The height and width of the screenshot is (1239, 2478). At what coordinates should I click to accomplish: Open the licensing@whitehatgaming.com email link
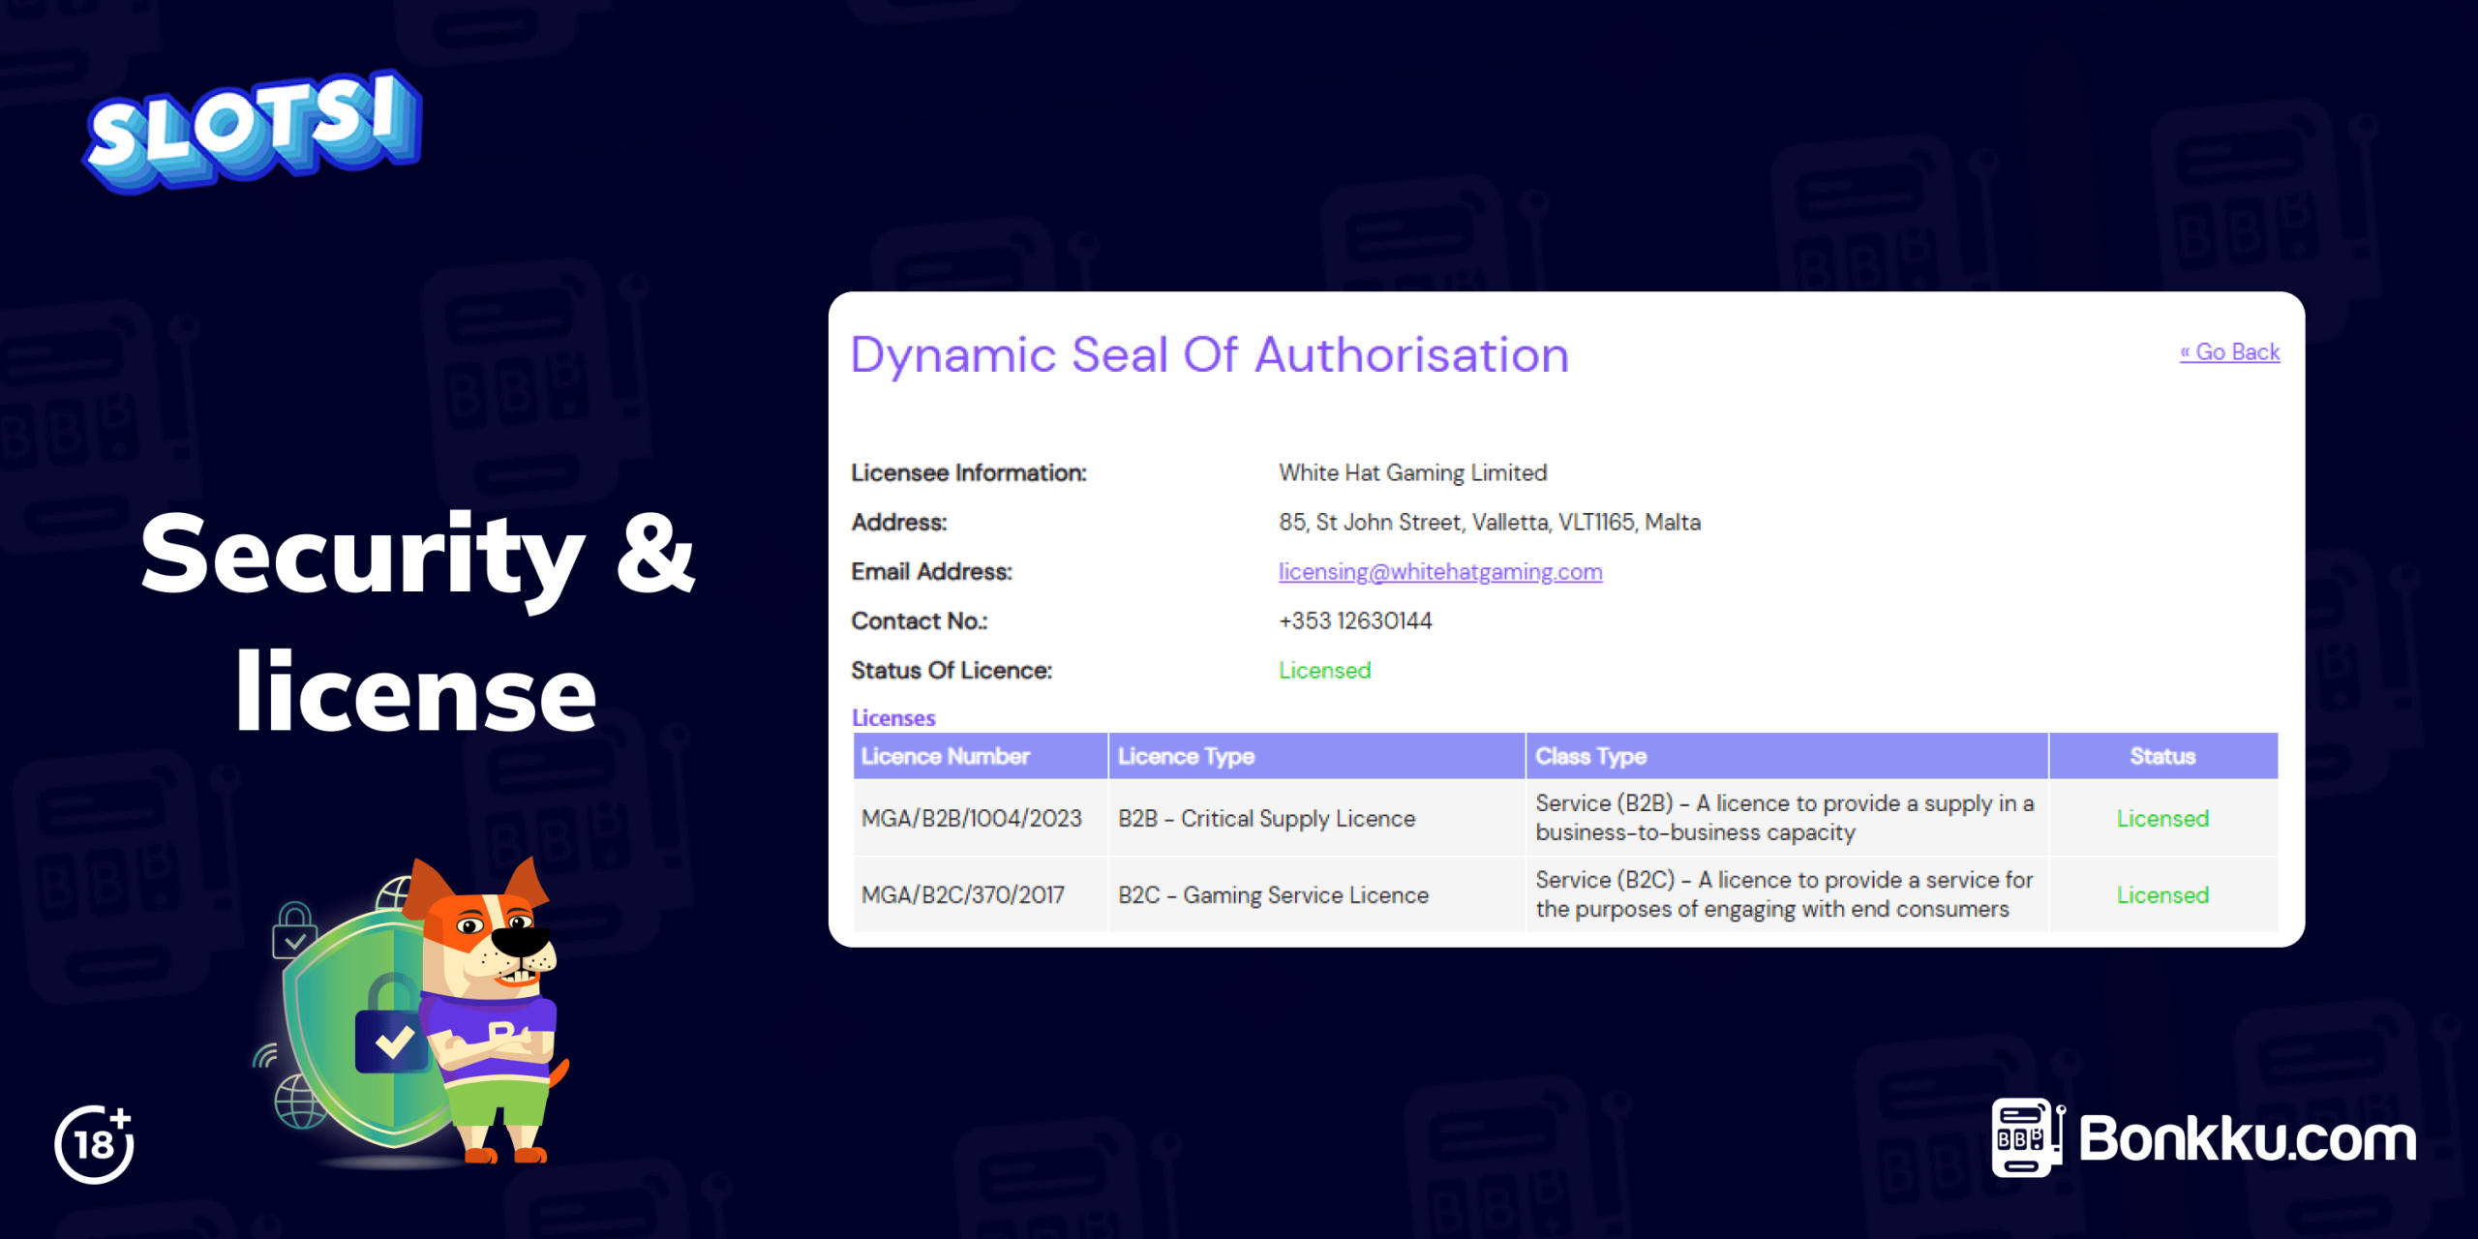[x=1440, y=572]
